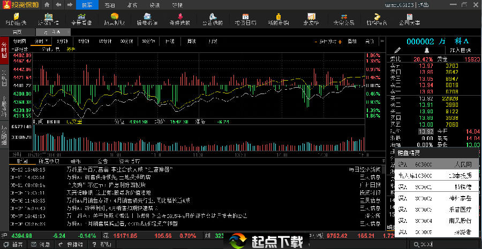
Task: Open headline dated 05-11 14:03
Action: coord(109,177)
